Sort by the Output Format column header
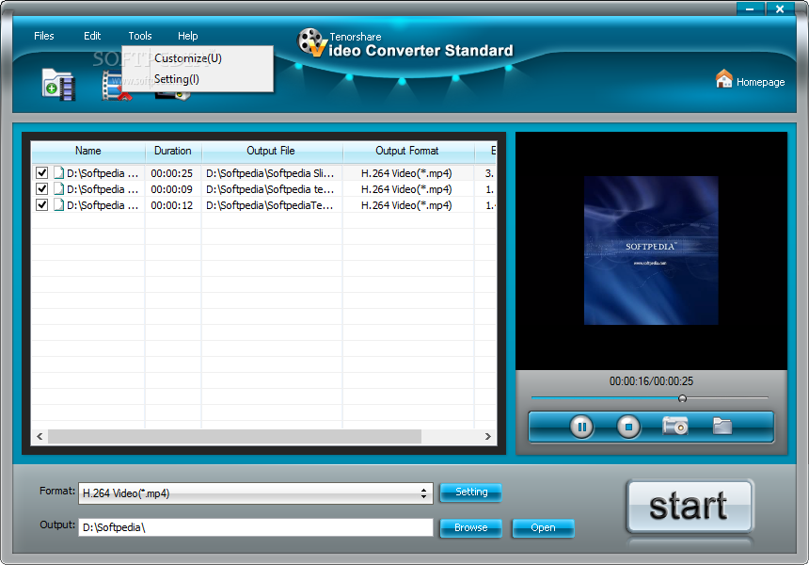Screen dimensions: 809x565 click(407, 151)
